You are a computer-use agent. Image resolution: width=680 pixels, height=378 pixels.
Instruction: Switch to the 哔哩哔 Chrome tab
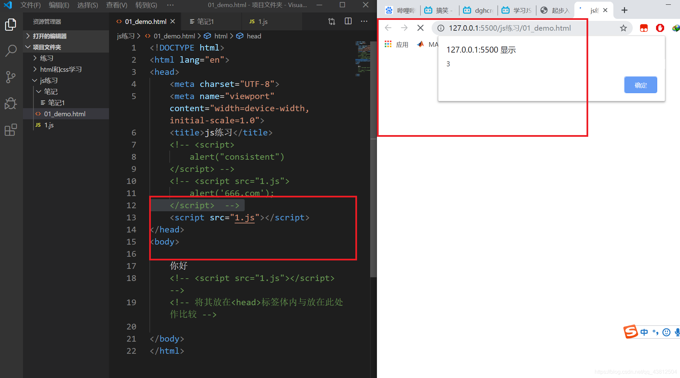coord(400,10)
